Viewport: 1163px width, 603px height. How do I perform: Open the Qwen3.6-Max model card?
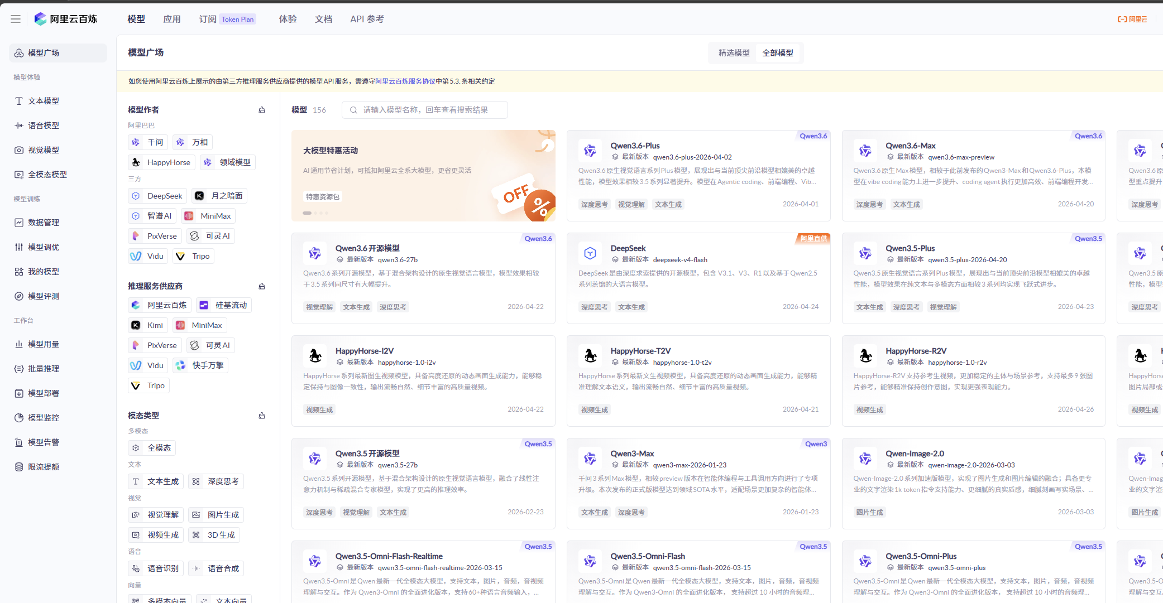(973, 176)
